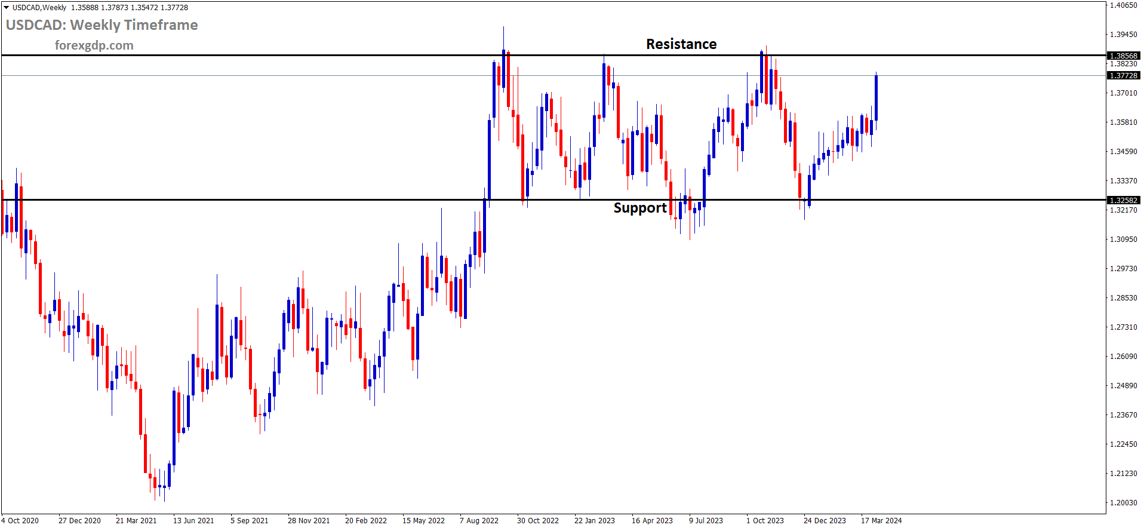Click the 30 Oct 2022 date label
The height and width of the screenshot is (528, 1144).
[538, 520]
